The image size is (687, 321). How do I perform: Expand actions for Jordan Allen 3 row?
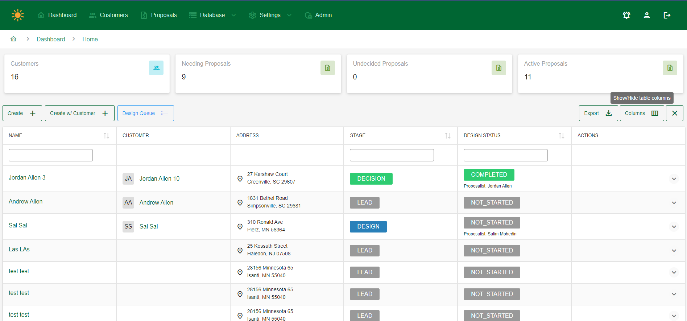[x=674, y=179]
